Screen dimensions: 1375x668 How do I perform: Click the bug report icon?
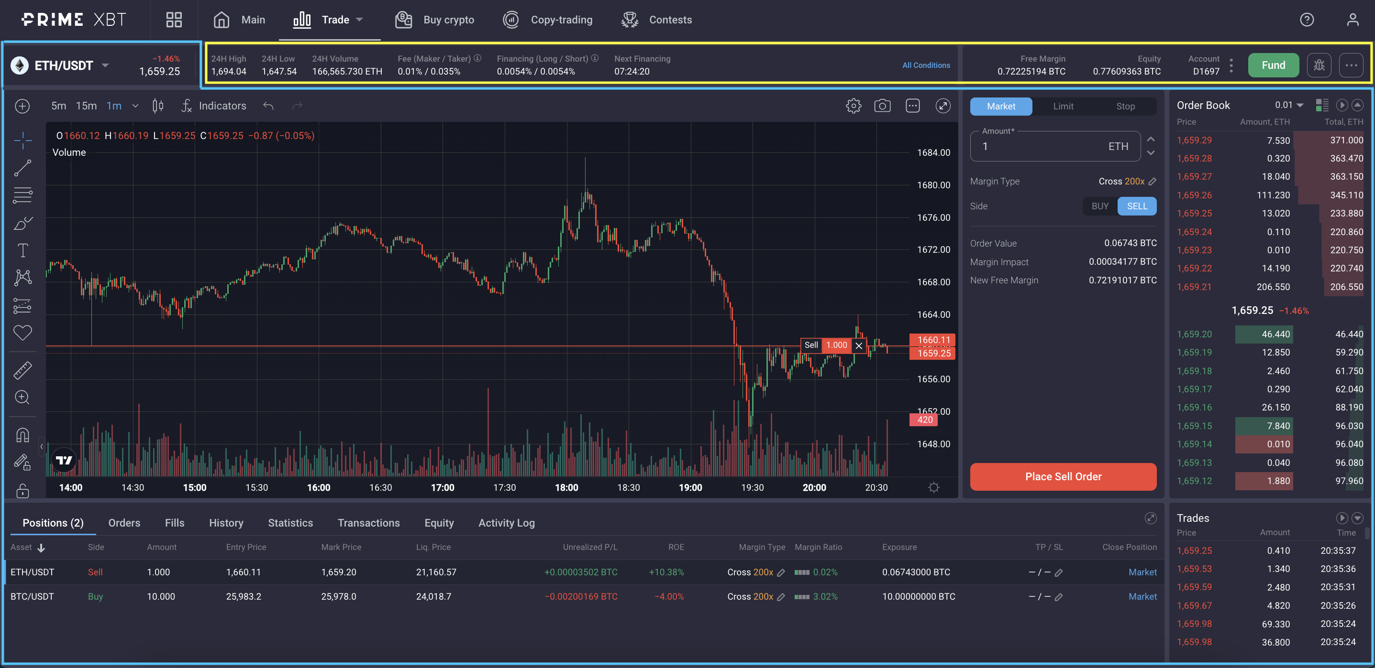tap(1319, 65)
